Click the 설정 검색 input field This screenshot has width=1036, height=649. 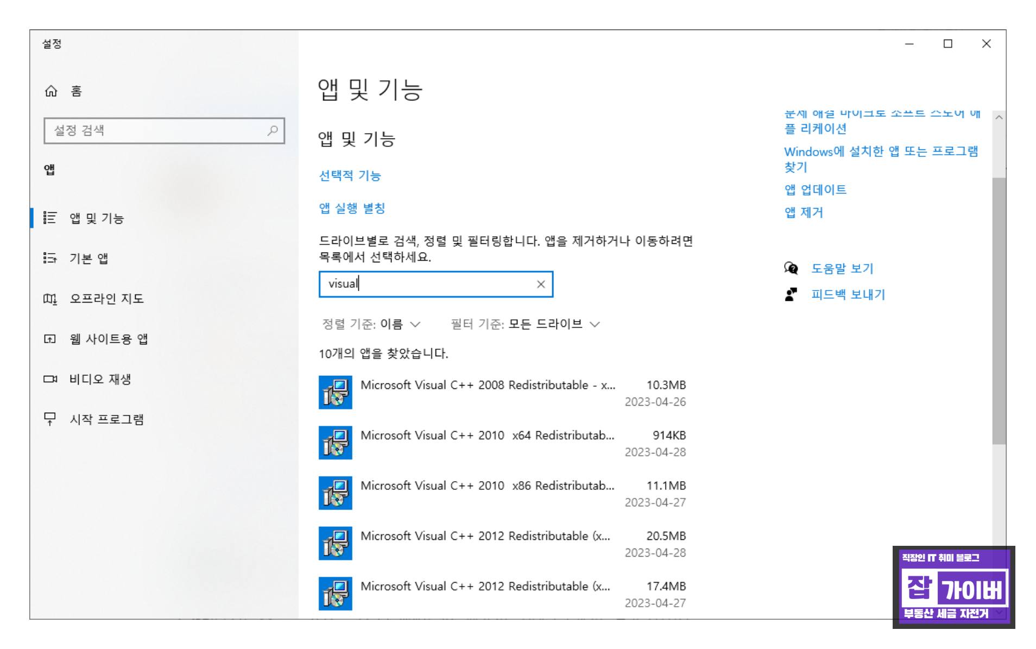164,130
